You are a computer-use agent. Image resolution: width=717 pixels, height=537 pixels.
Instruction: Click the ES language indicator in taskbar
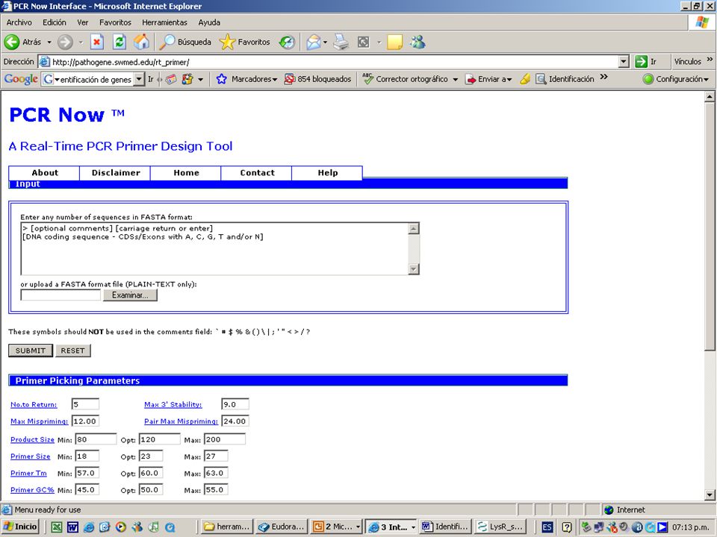[547, 527]
